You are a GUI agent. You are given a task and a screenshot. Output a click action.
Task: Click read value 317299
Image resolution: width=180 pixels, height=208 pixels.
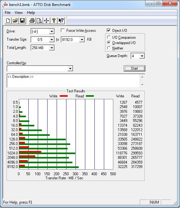(x=137, y=167)
